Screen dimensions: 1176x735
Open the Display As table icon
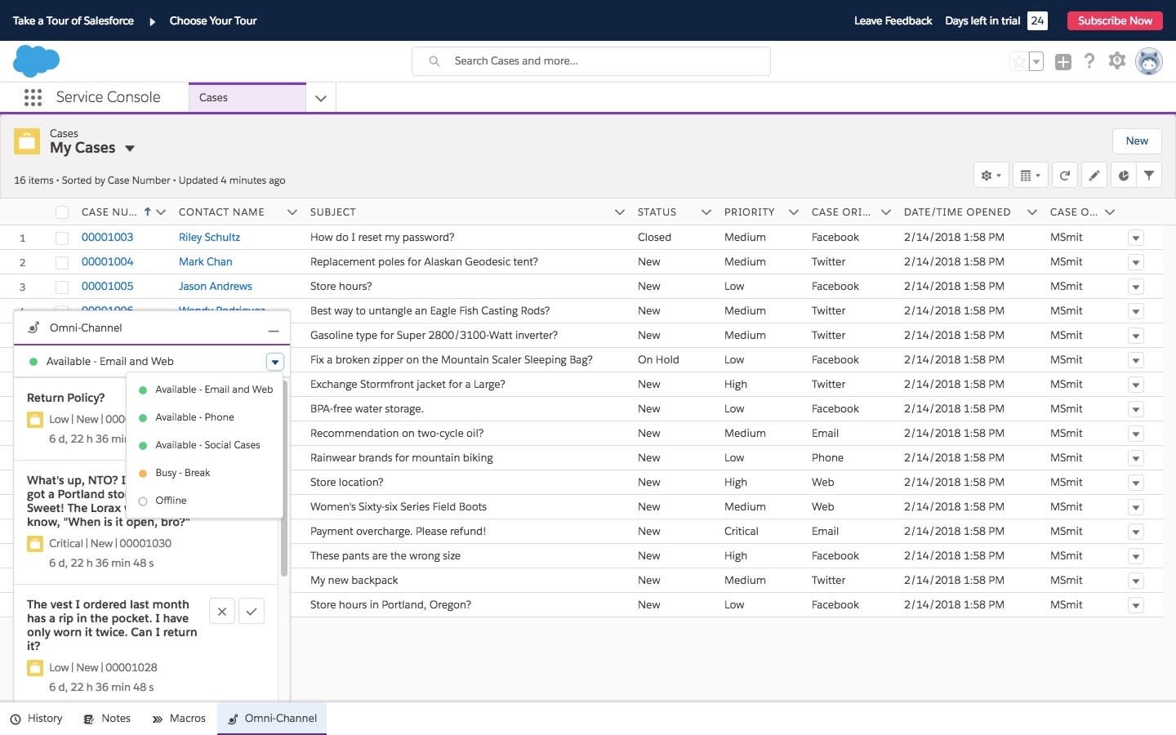pyautogui.click(x=1031, y=175)
